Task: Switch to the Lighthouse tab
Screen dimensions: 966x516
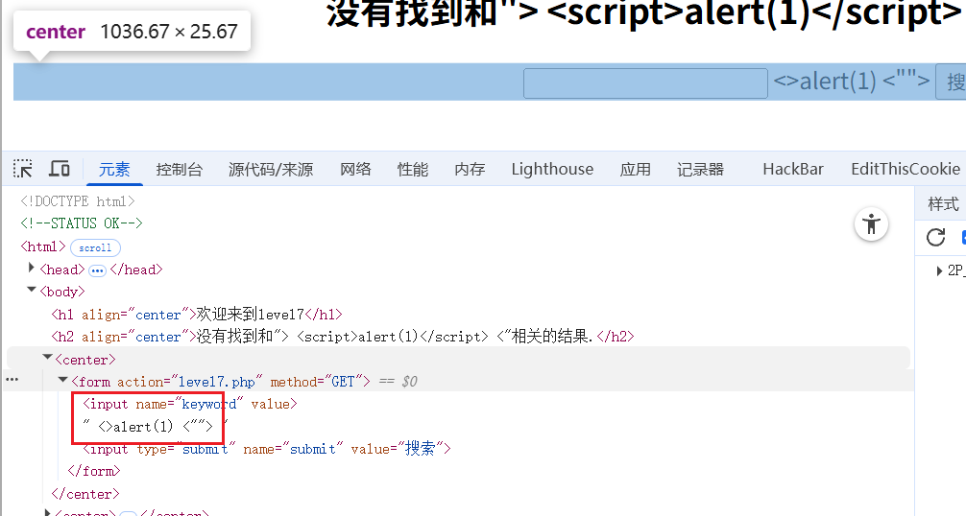Action: pyautogui.click(x=552, y=169)
